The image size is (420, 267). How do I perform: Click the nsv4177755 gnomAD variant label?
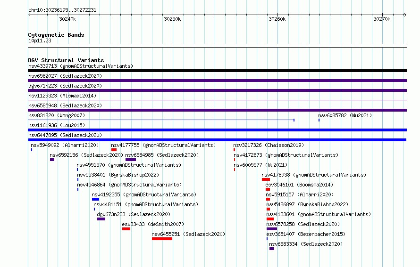click(x=163, y=145)
